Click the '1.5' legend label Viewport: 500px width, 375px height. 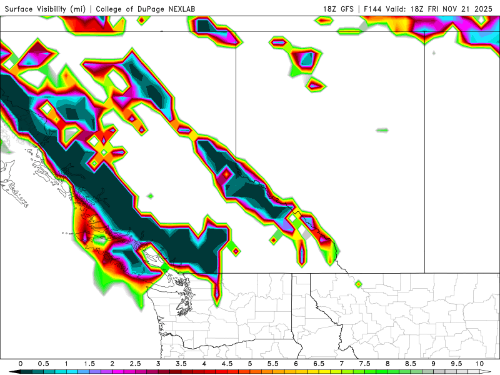click(x=89, y=364)
